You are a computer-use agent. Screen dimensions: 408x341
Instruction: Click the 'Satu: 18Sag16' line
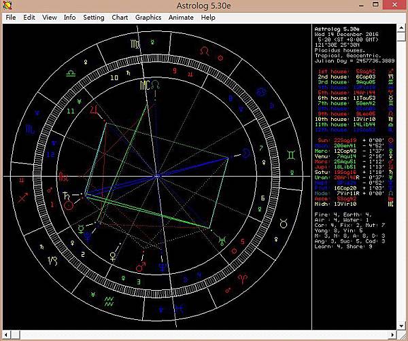tap(355, 172)
